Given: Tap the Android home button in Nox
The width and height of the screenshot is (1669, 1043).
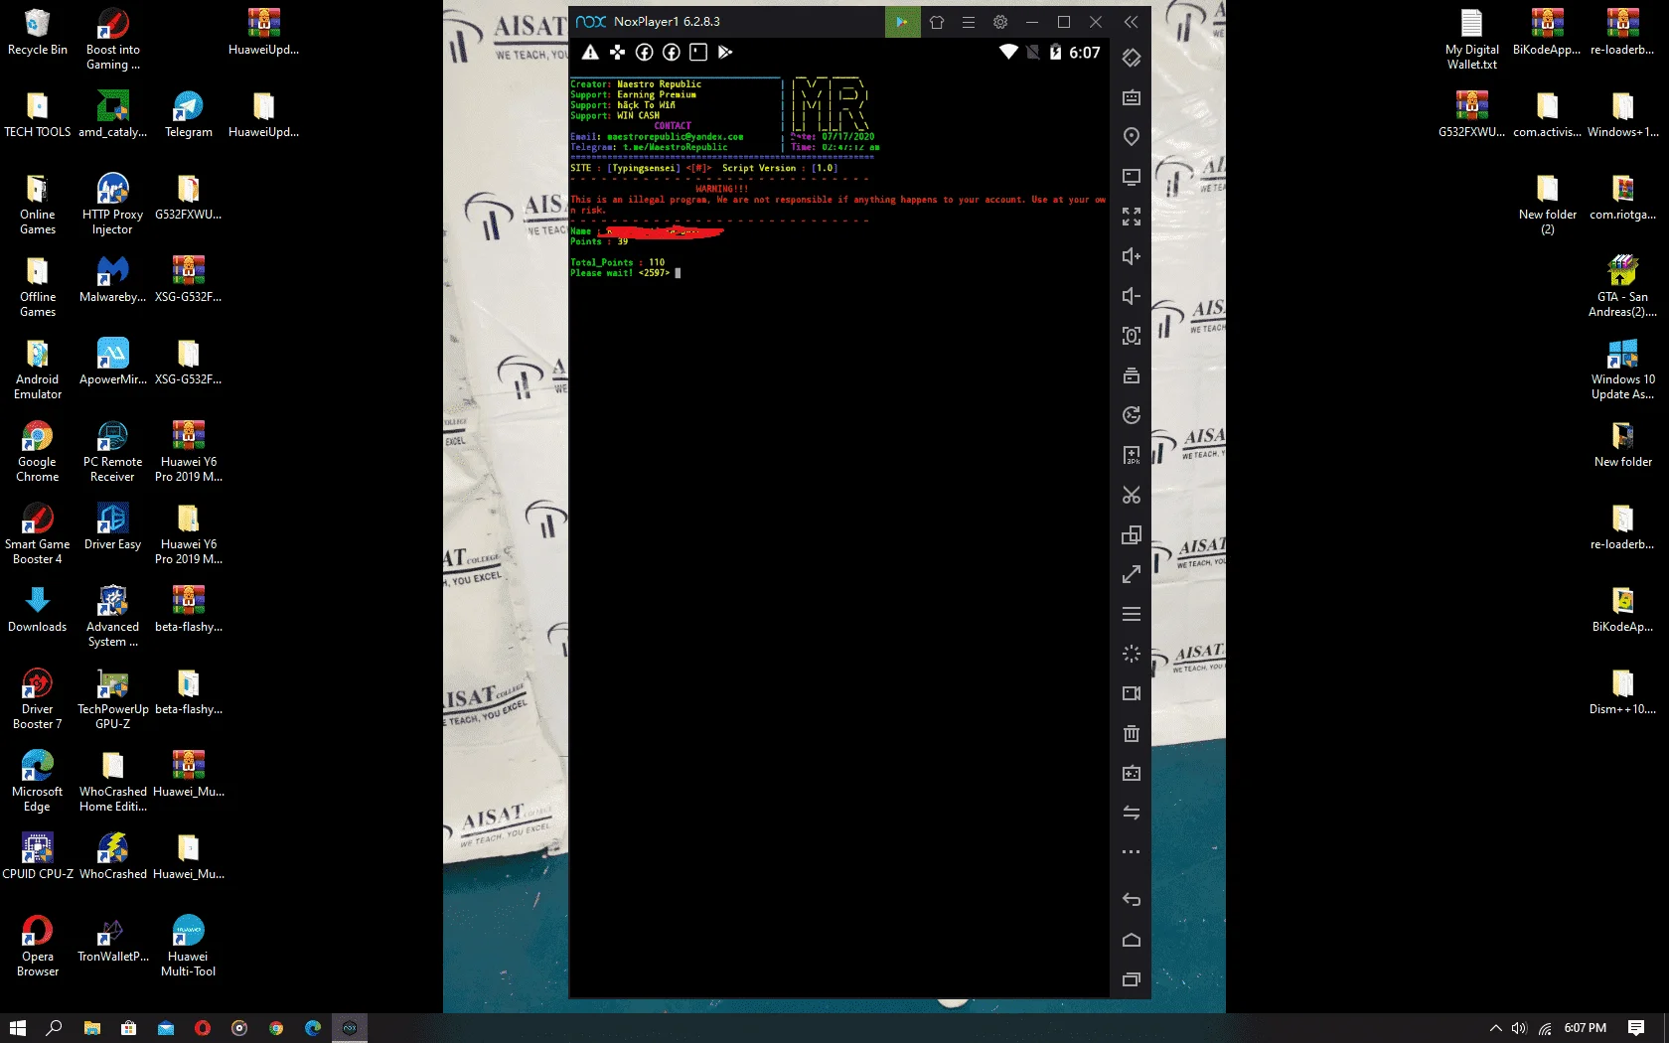Looking at the screenshot, I should [1131, 940].
